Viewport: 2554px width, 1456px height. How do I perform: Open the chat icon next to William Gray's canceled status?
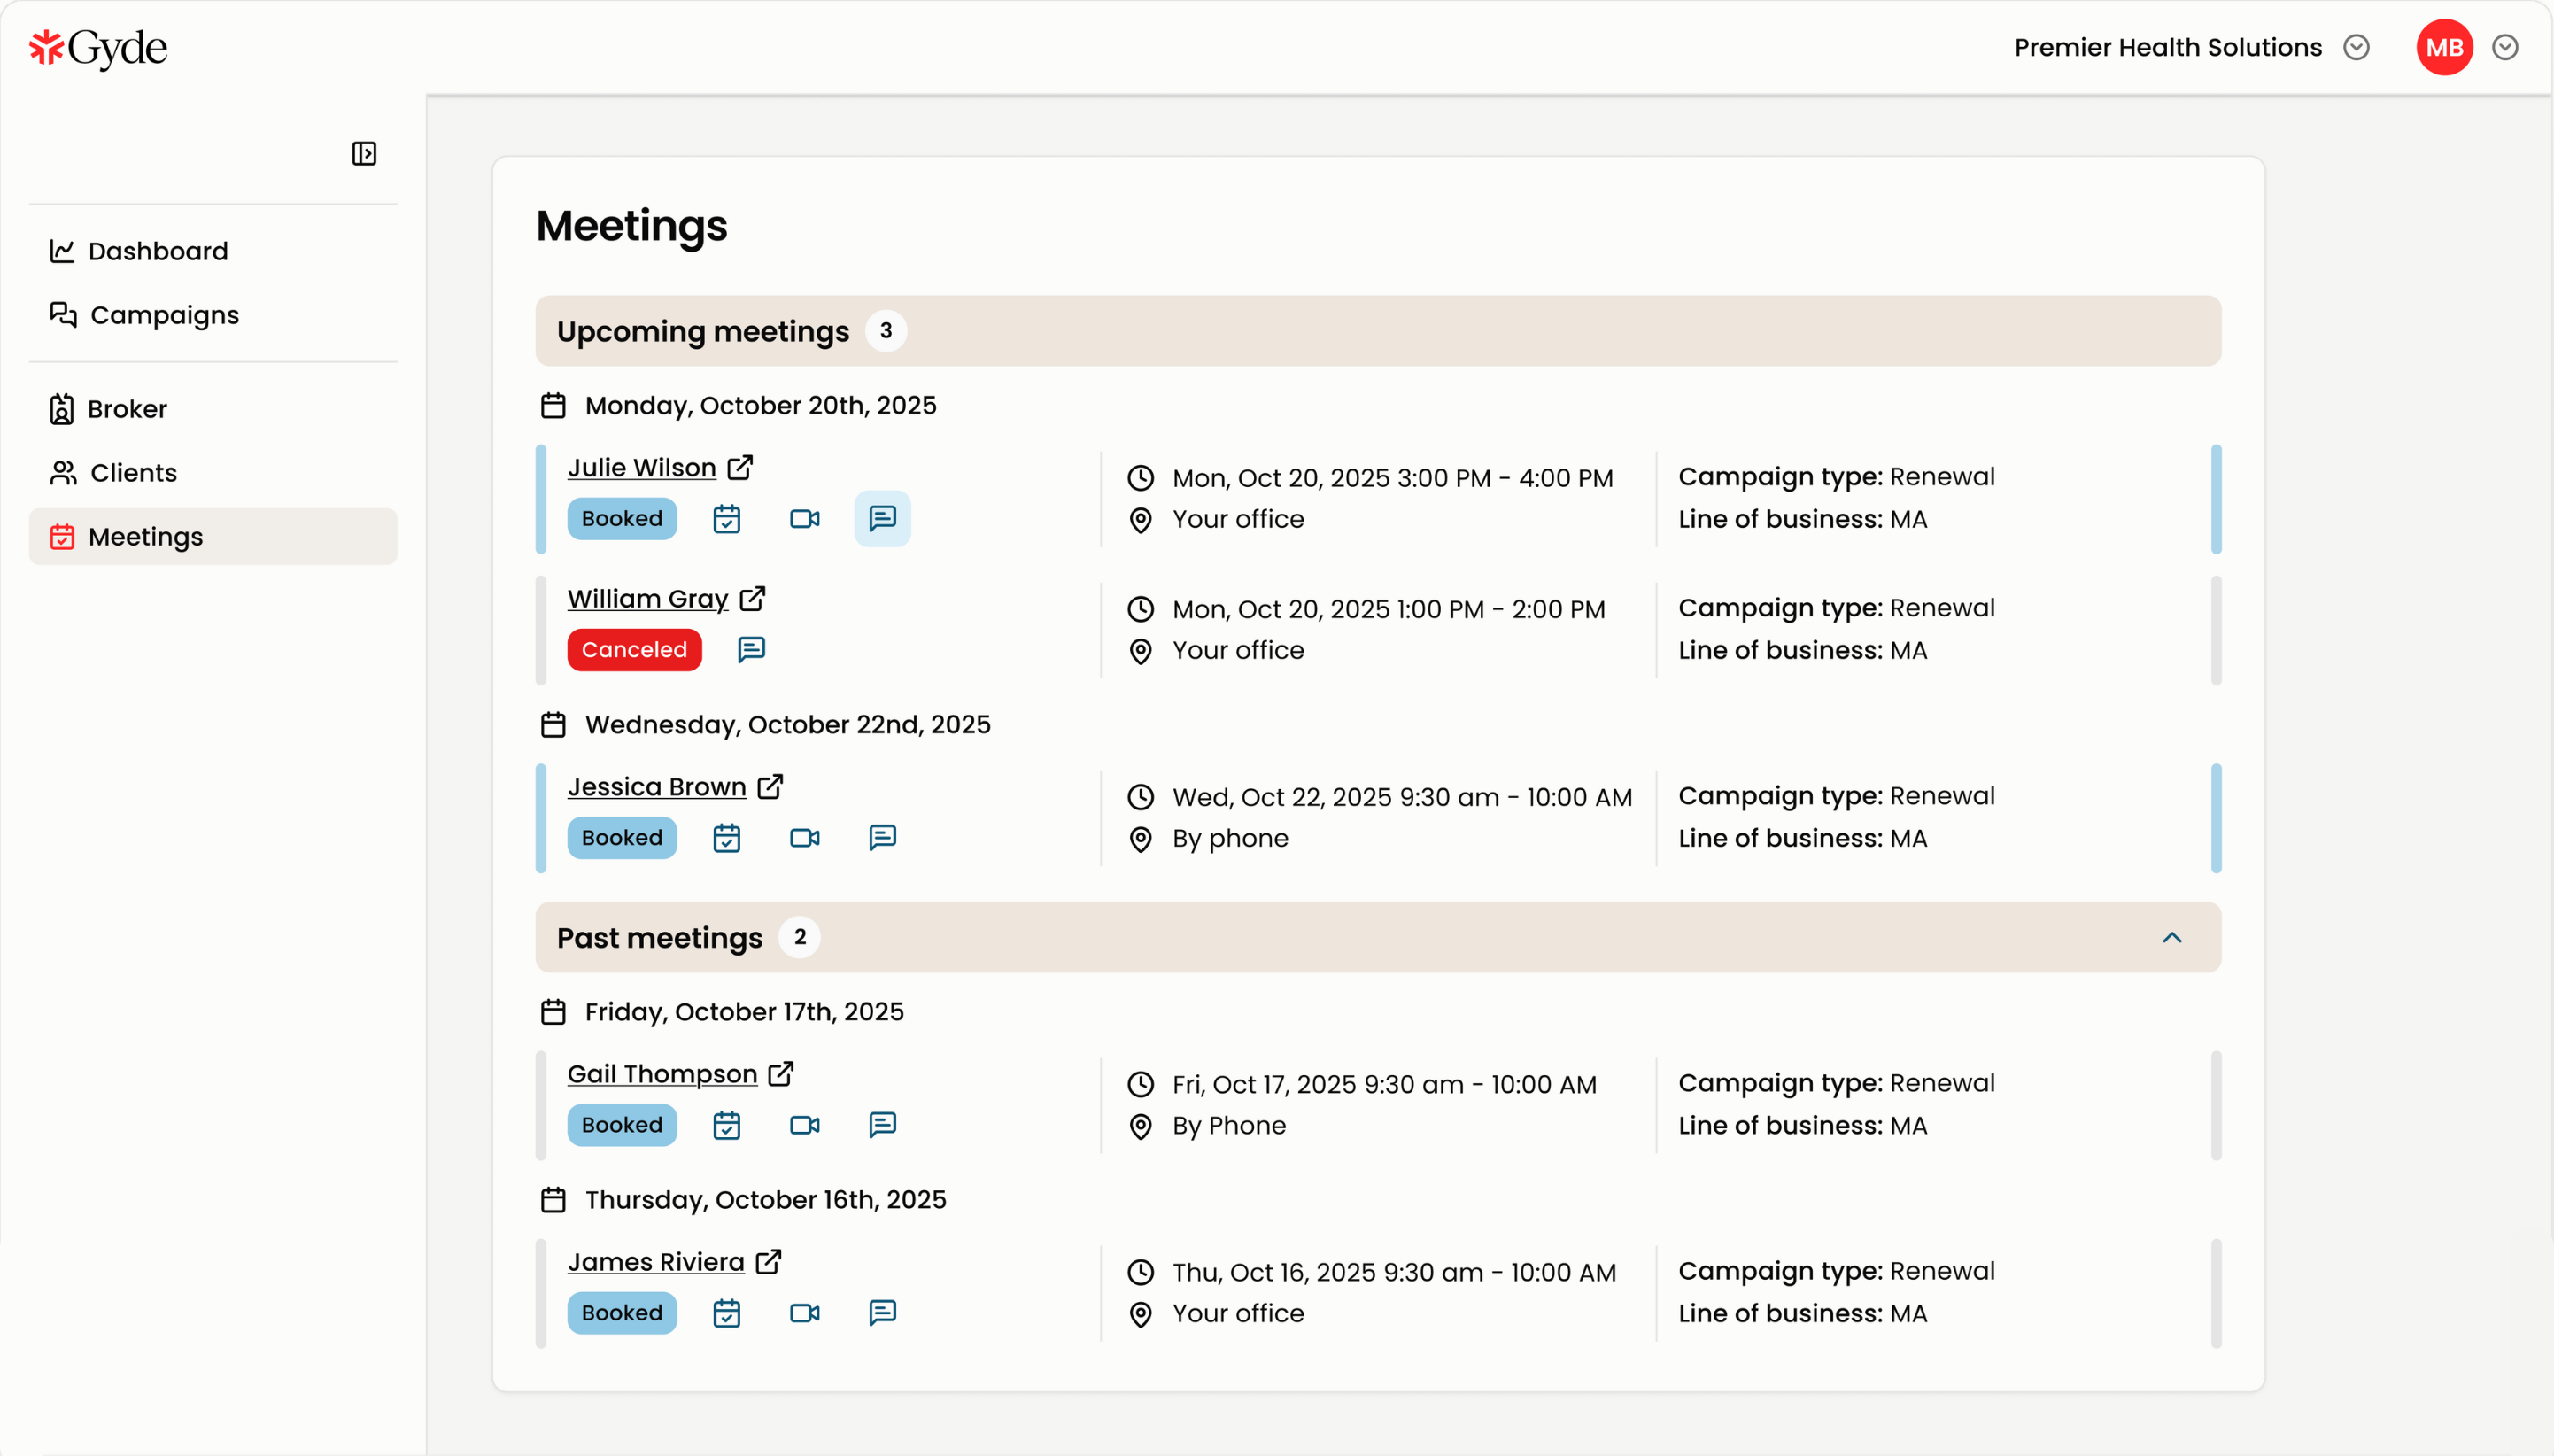[751, 649]
